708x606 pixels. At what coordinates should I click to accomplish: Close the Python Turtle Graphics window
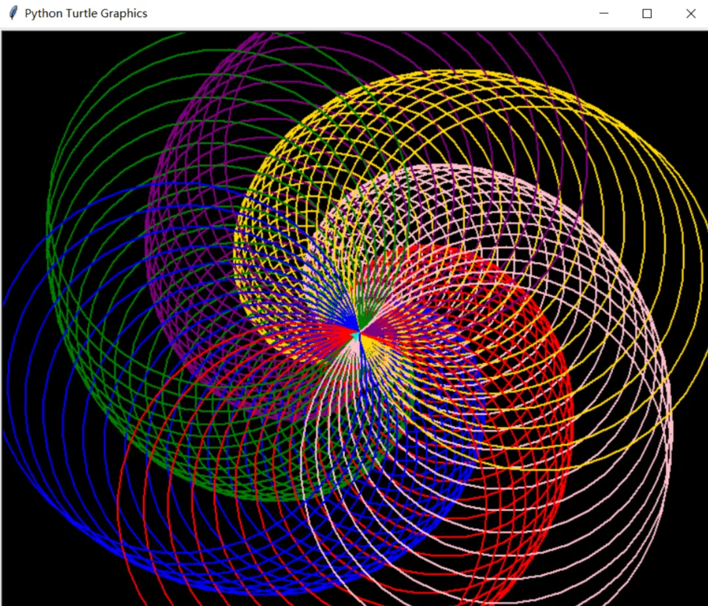pyautogui.click(x=690, y=14)
